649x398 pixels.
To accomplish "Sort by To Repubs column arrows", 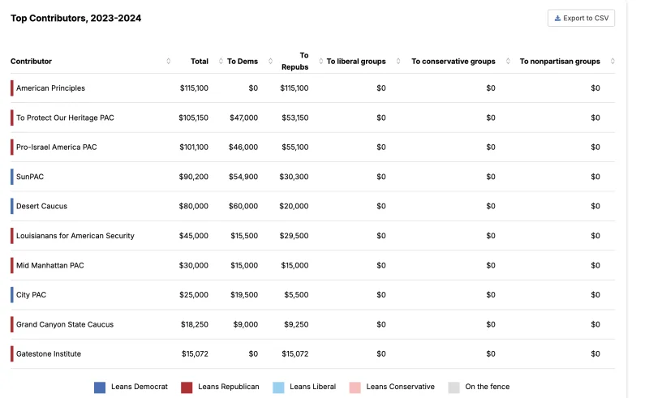I will click(x=320, y=62).
